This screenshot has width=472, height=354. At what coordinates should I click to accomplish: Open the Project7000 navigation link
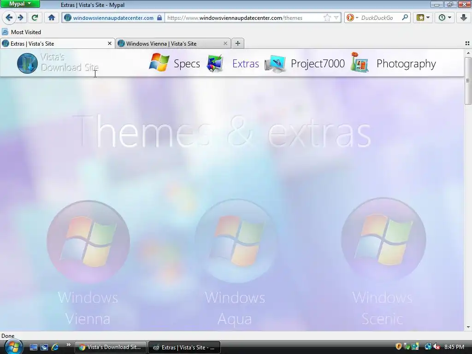click(x=318, y=64)
